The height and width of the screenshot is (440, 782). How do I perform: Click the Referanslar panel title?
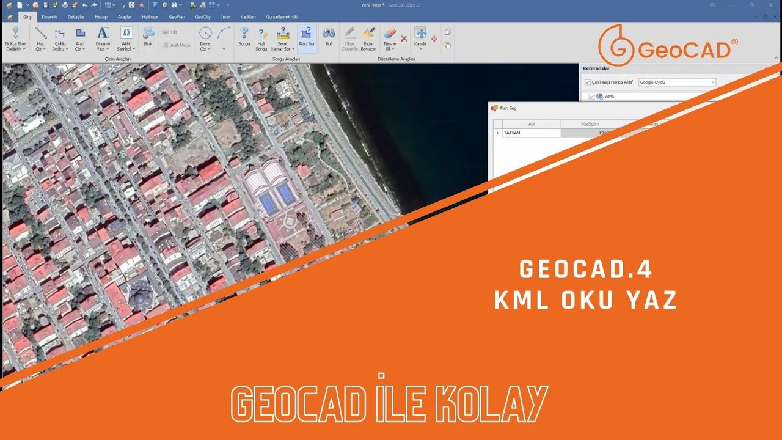(x=596, y=68)
